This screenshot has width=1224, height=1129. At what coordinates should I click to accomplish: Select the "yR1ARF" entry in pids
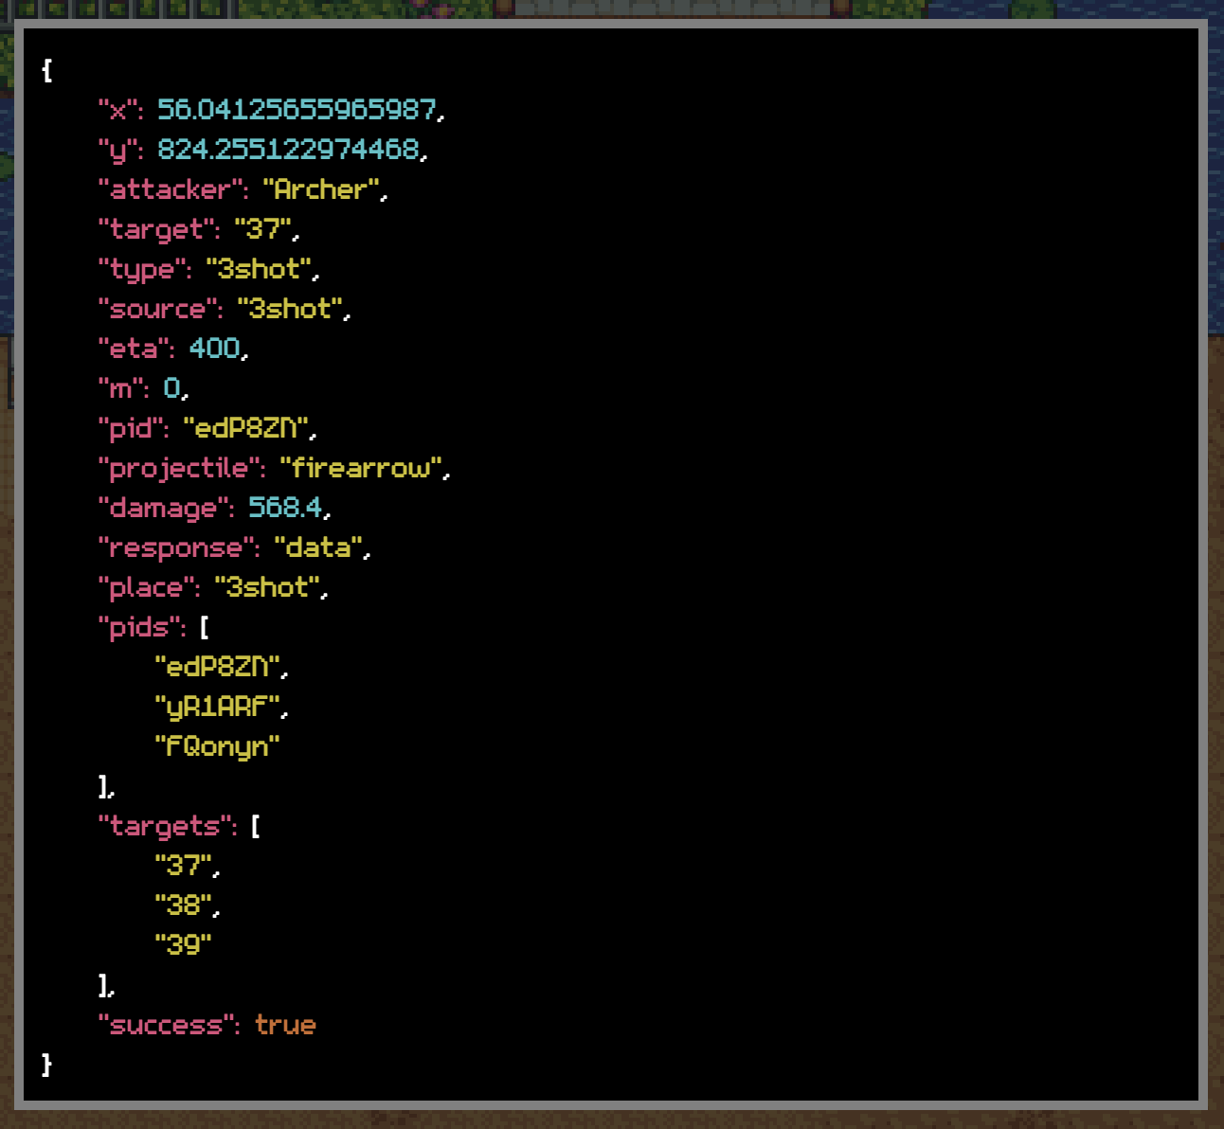pyautogui.click(x=218, y=707)
